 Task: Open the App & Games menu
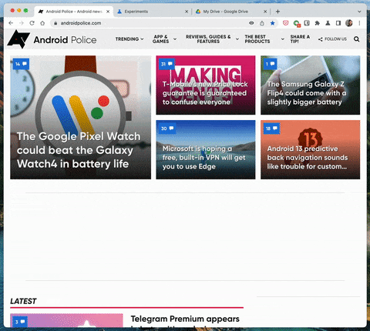tap(161, 39)
